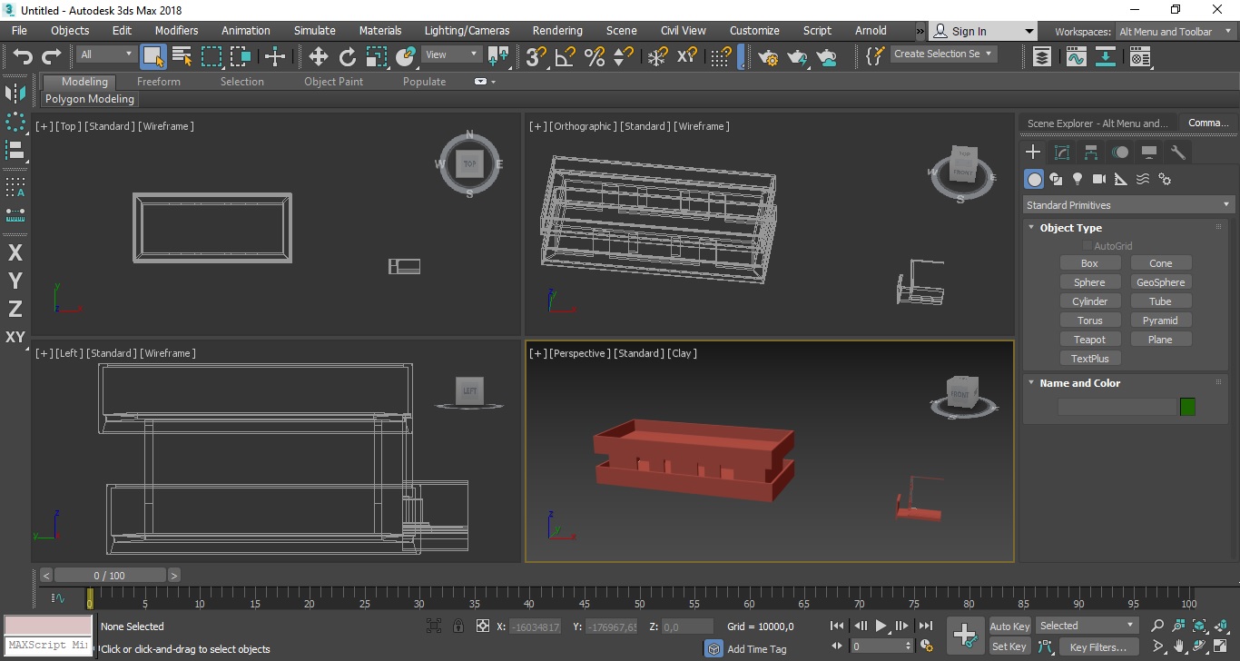The height and width of the screenshot is (661, 1240).
Task: Open the Standard Primitives dropdown
Action: tap(1127, 205)
